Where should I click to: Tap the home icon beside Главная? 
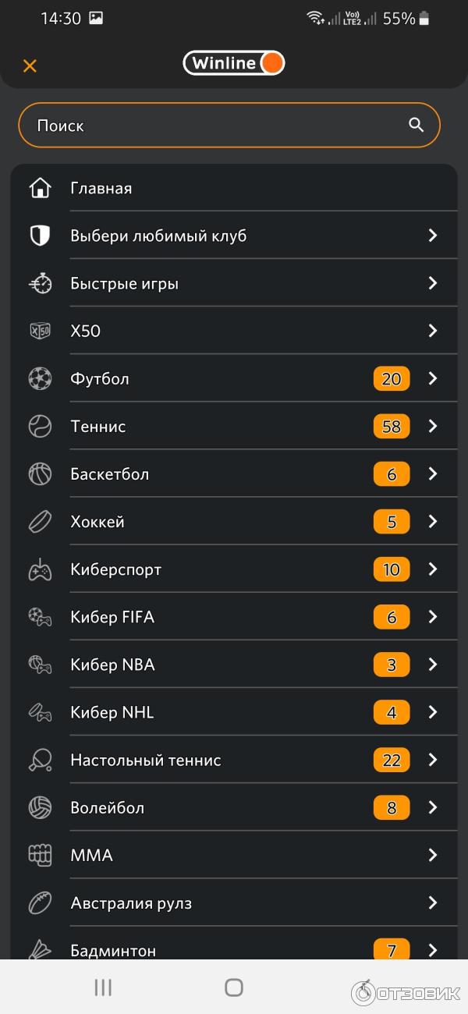pyautogui.click(x=40, y=188)
